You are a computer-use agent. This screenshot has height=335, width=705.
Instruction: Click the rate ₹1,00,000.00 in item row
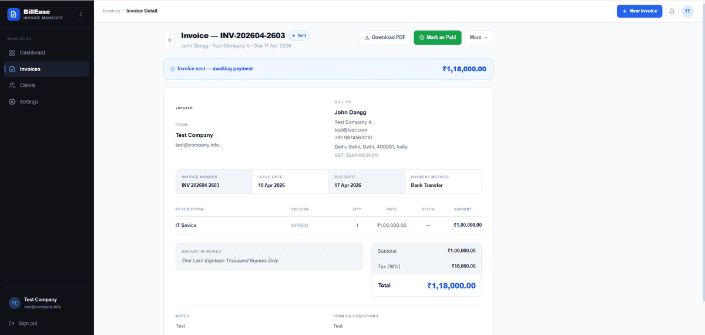click(x=392, y=225)
